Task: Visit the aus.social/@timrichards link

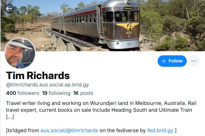Action: [x=69, y=131]
